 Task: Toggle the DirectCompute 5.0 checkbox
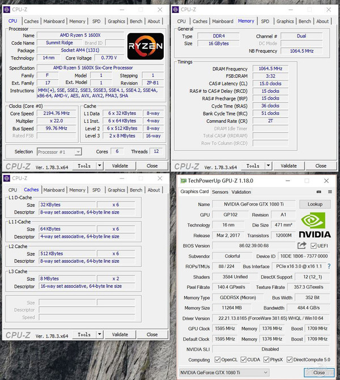[x=290, y=360]
